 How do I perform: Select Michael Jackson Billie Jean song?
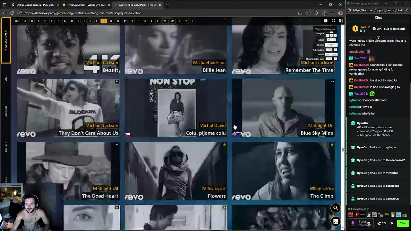click(x=176, y=50)
